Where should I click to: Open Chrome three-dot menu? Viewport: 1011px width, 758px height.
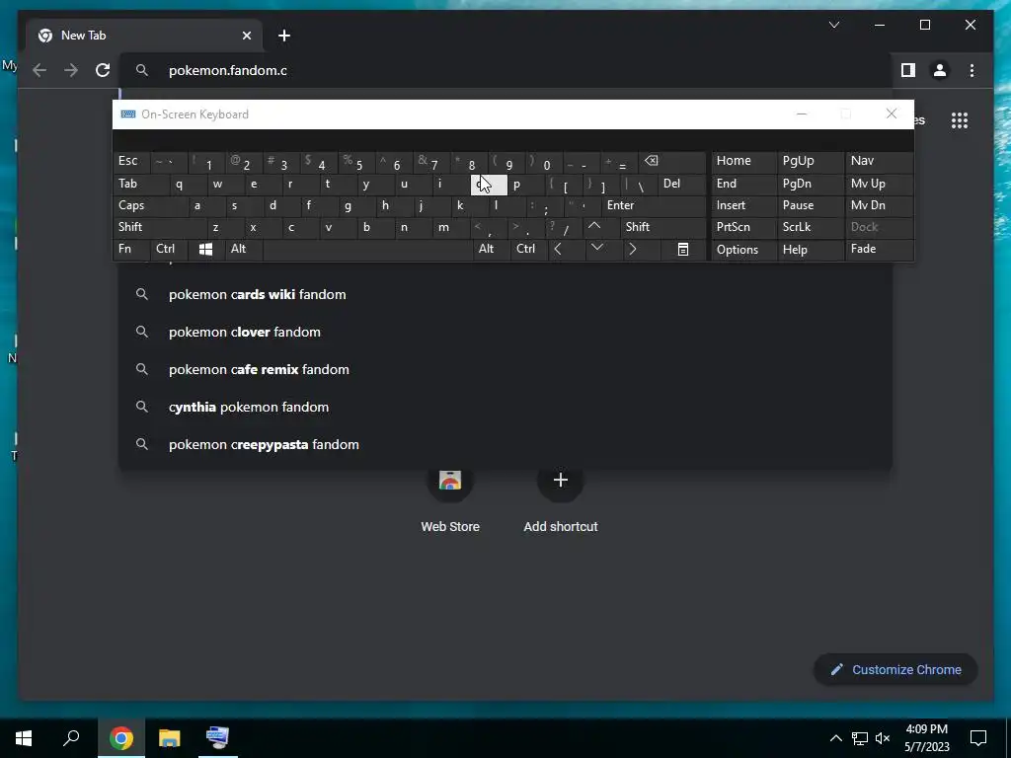(972, 70)
